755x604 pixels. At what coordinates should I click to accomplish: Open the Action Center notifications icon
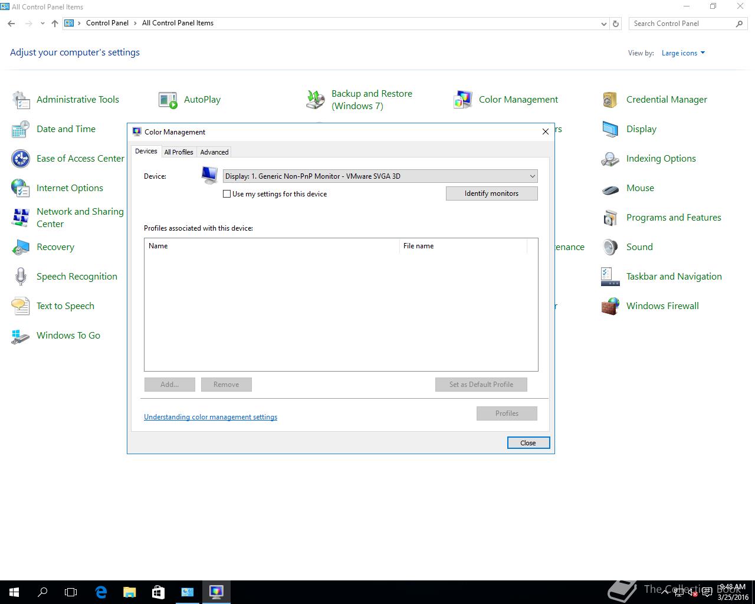click(x=707, y=592)
